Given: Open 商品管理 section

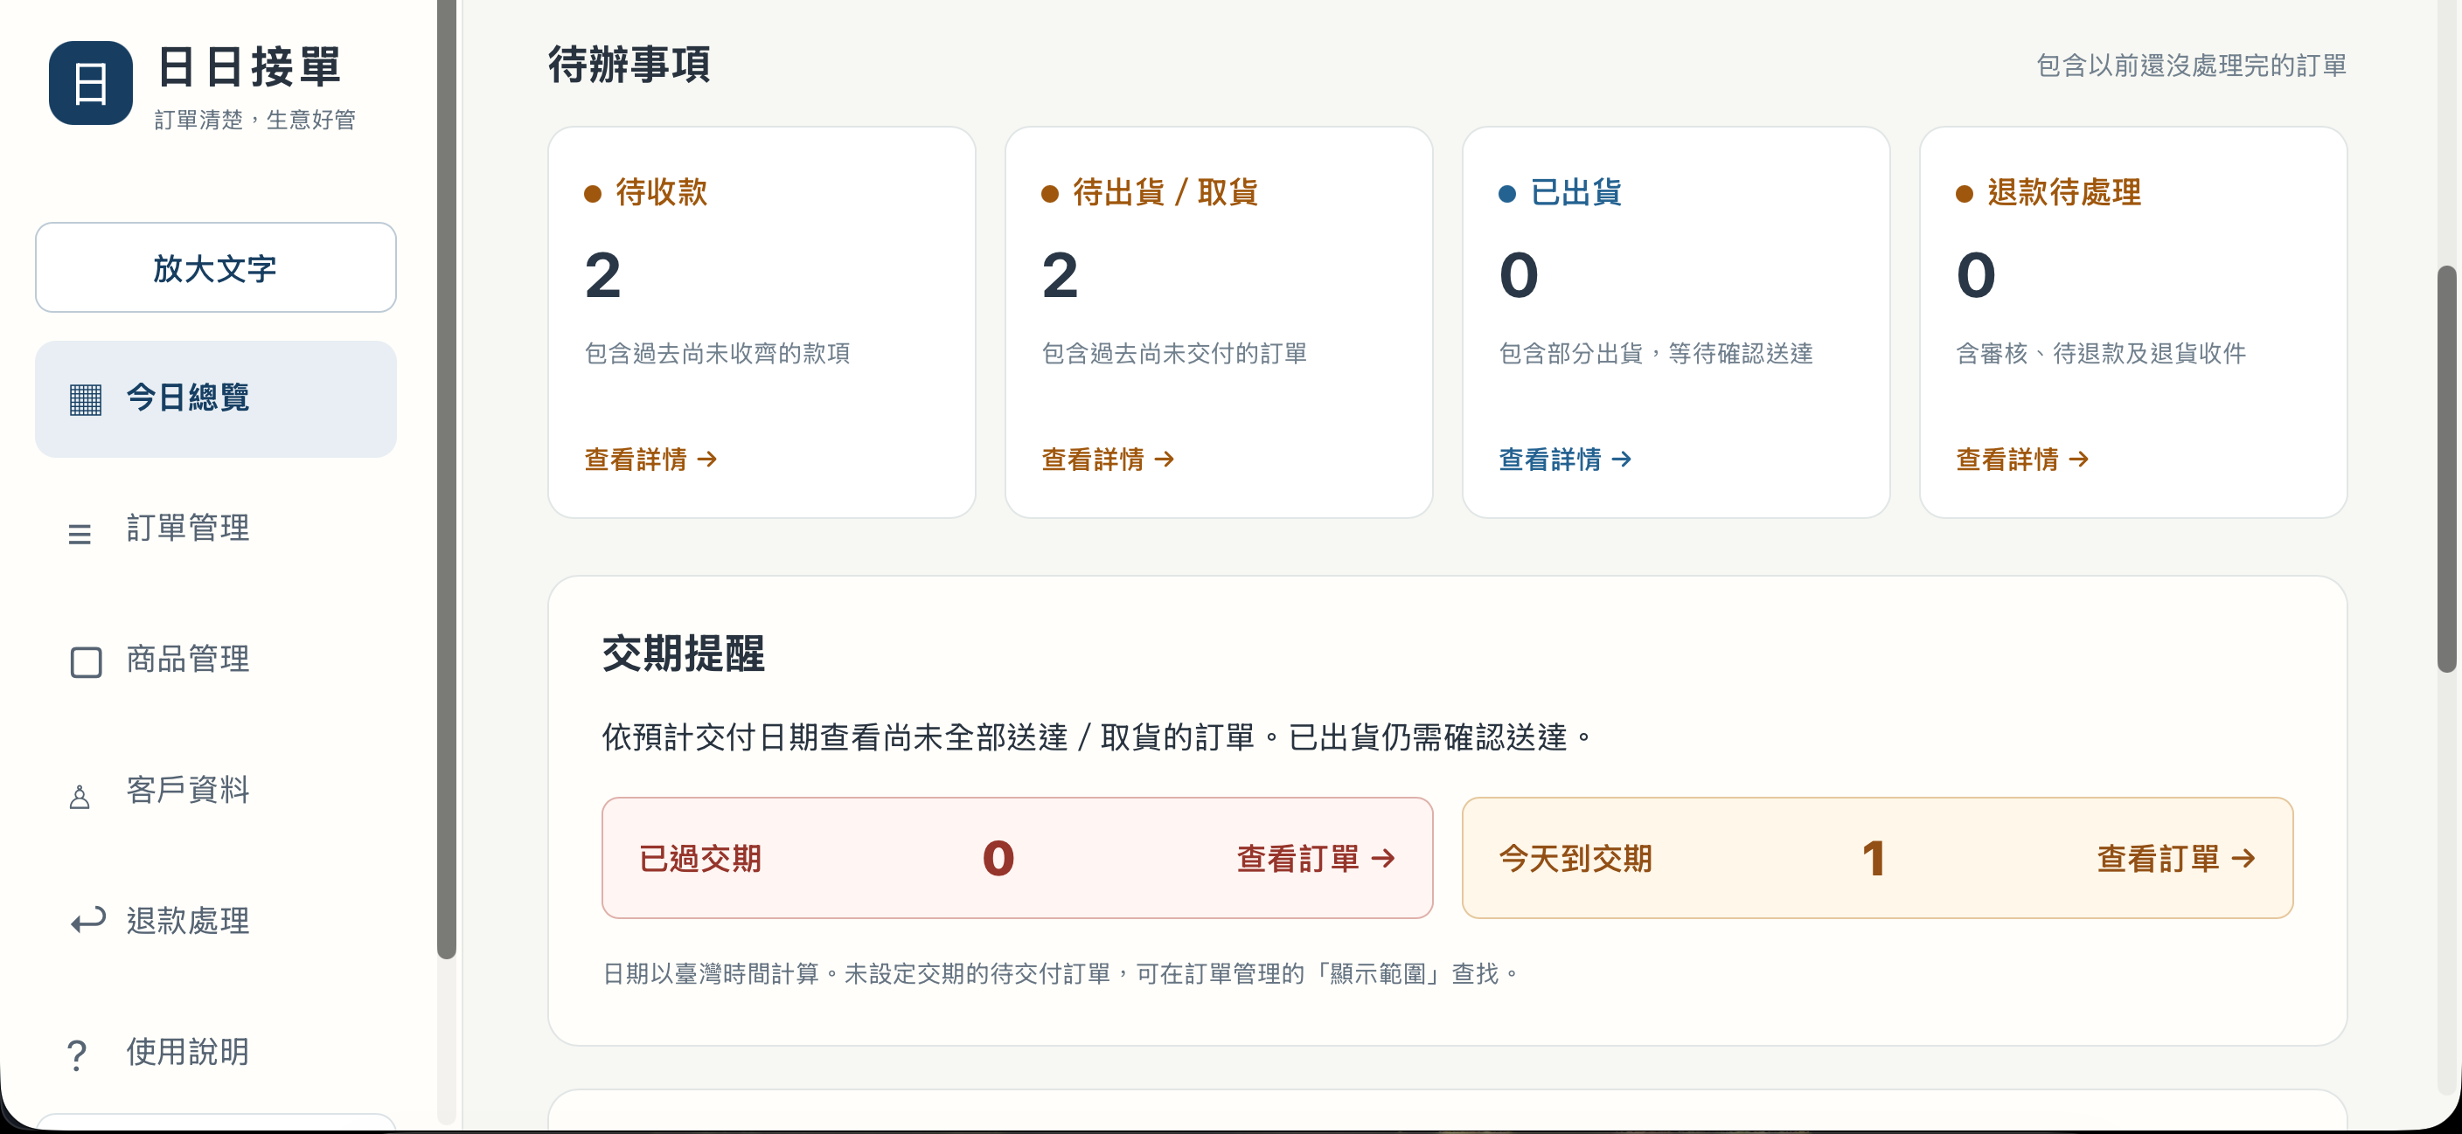Looking at the screenshot, I should pos(216,660).
